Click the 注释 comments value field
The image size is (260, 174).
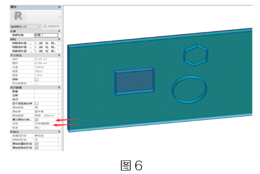point(46,95)
